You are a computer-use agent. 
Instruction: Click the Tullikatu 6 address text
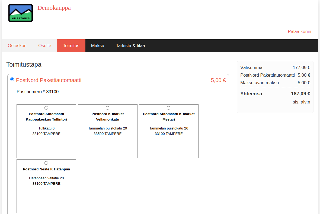pyautogui.click(x=46, y=128)
